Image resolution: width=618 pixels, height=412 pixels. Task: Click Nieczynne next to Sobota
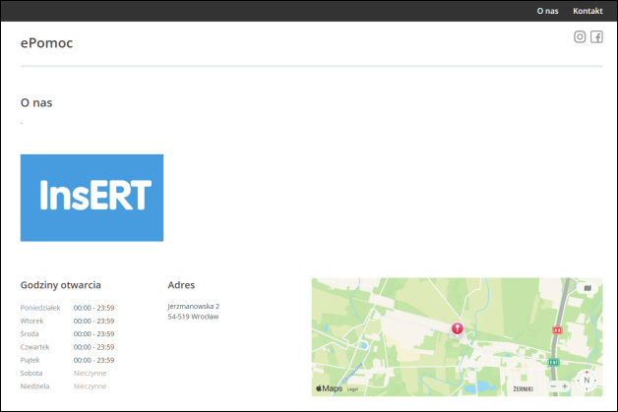click(x=90, y=373)
